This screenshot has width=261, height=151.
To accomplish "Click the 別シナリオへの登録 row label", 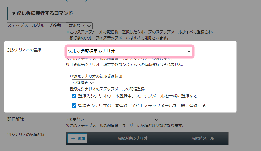I will pos(24,50).
